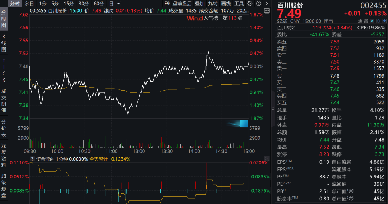The width and height of the screenshot is (388, 204).
Task: Switch to 分时 intraday tab
Action: (15, 4)
